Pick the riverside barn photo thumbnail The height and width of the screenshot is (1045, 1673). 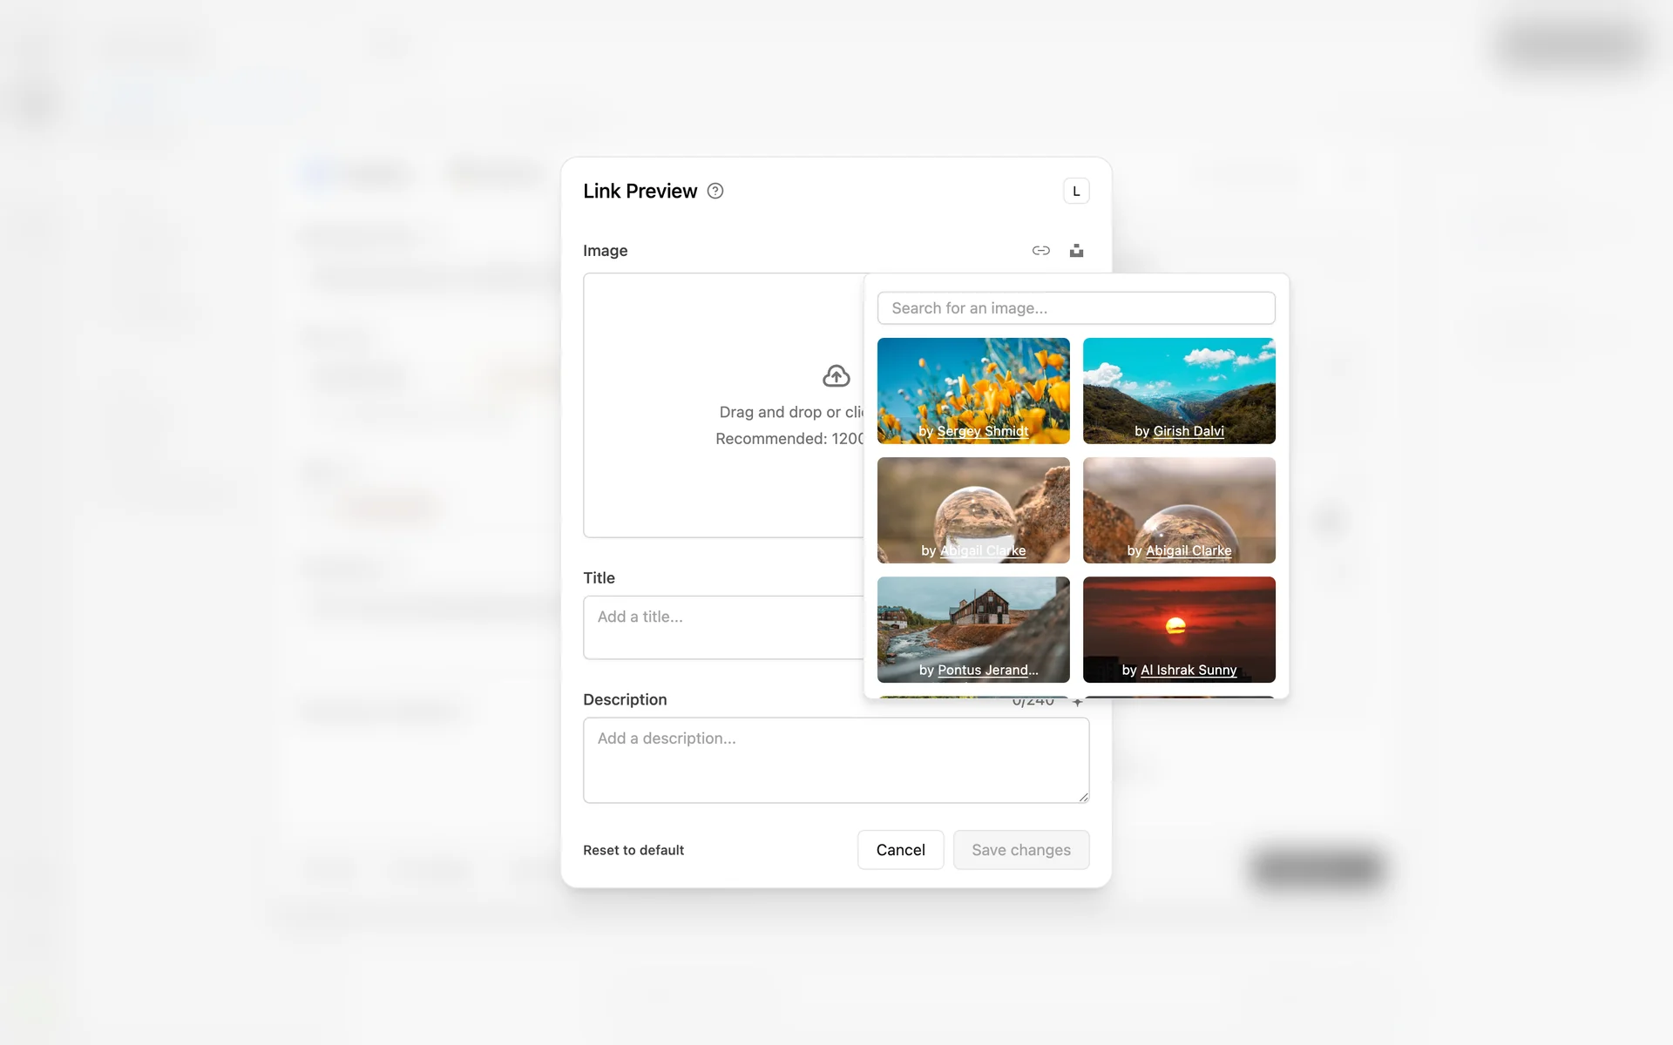[972, 620]
